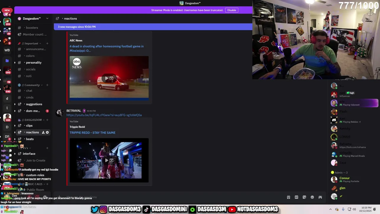Open Kari's member avatar
The image size is (380, 214).
point(334,120)
